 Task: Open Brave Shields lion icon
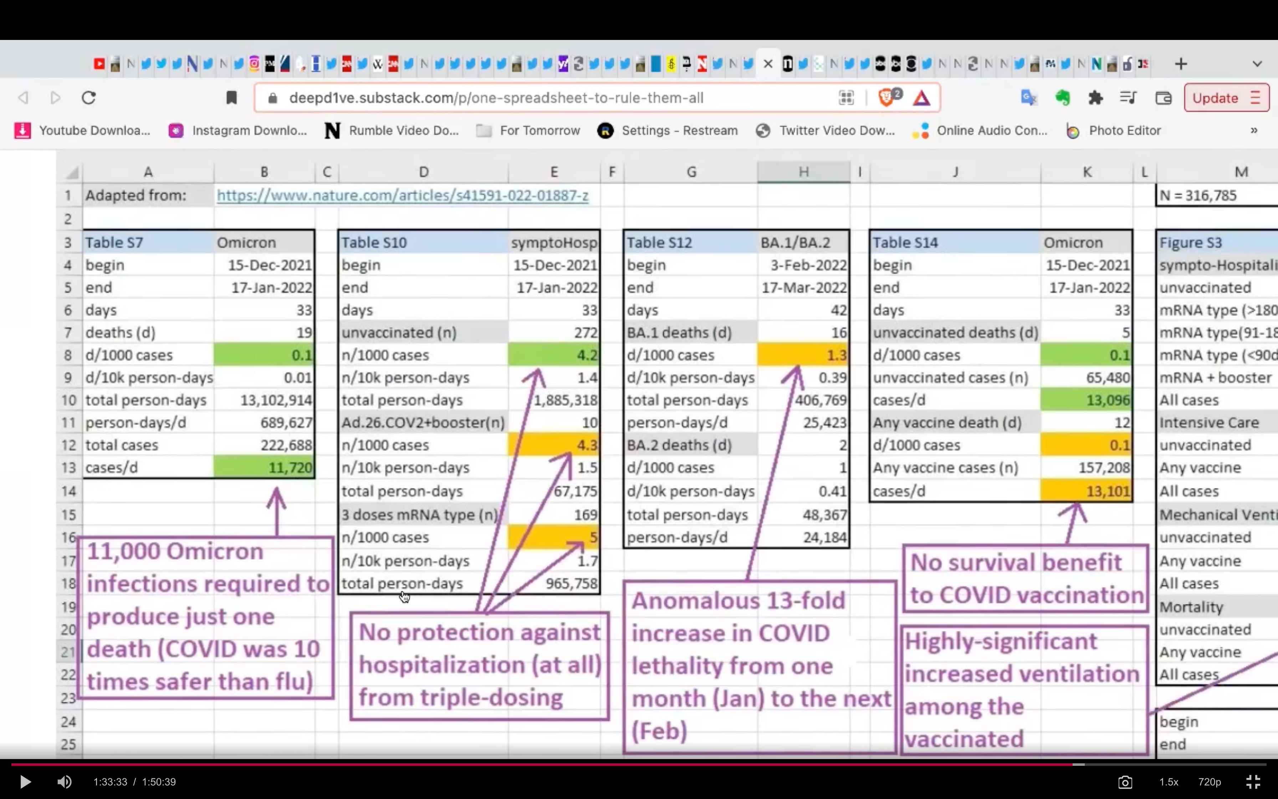coord(886,98)
